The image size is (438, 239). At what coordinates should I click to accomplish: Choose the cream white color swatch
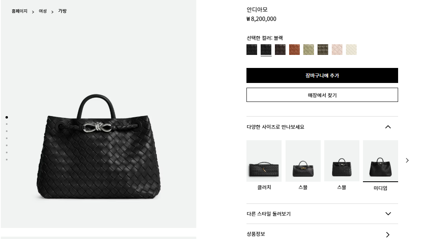tap(351, 49)
